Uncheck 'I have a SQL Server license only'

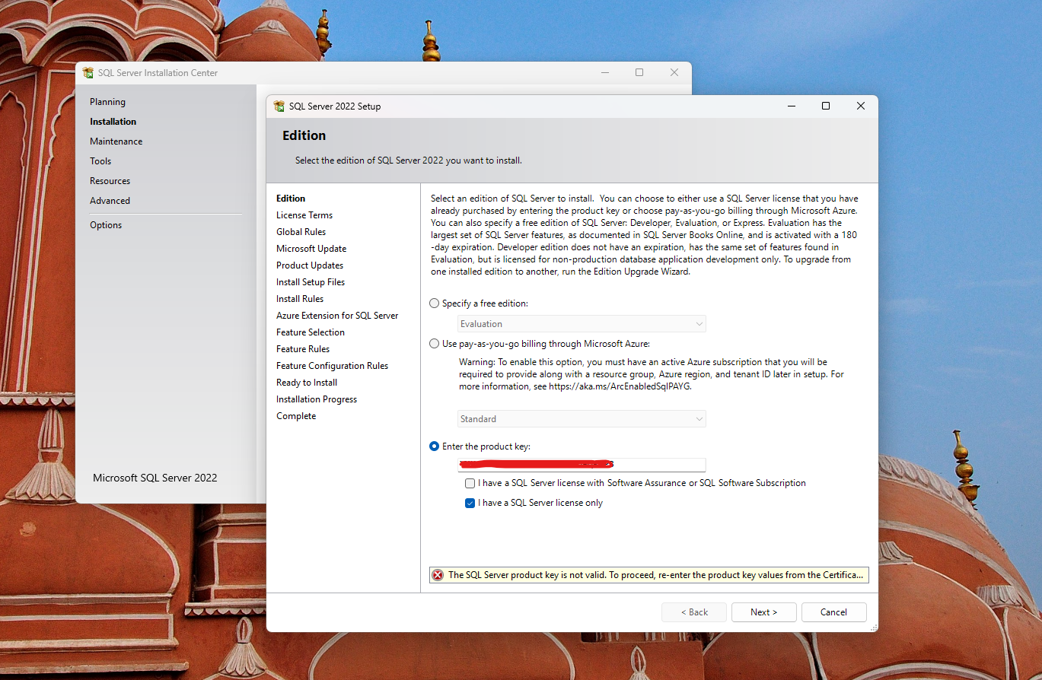470,503
